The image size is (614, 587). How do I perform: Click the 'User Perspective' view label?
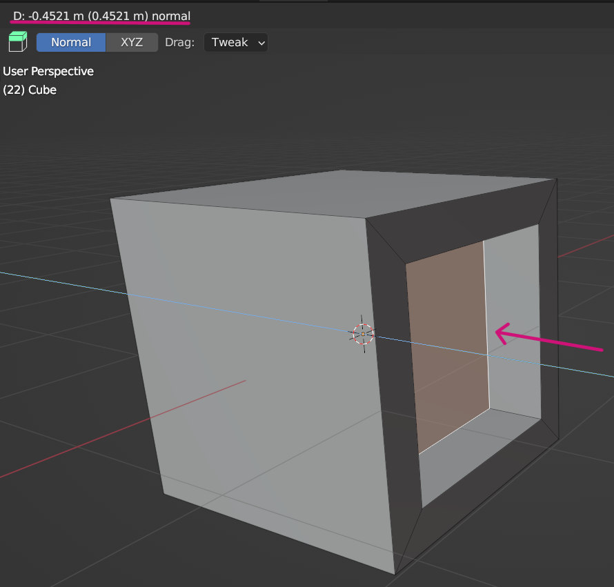point(48,71)
